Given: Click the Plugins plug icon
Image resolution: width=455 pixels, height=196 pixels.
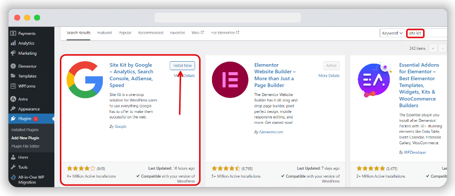Looking at the screenshot, I should pos(13,119).
